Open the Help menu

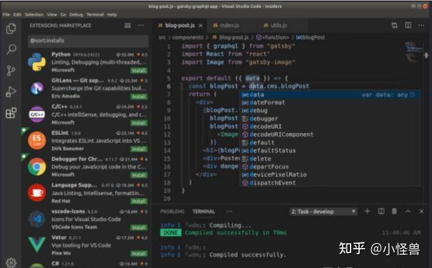click(x=112, y=14)
